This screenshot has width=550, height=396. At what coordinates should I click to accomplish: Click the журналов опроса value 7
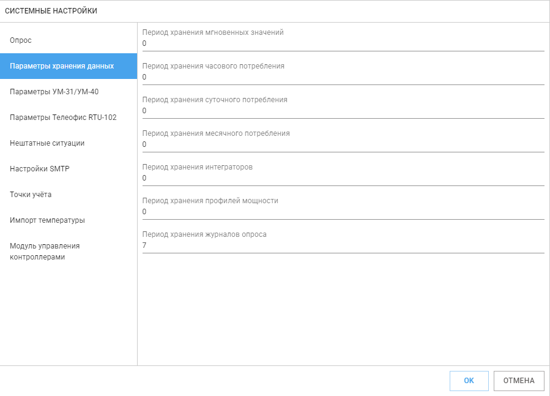tap(144, 245)
